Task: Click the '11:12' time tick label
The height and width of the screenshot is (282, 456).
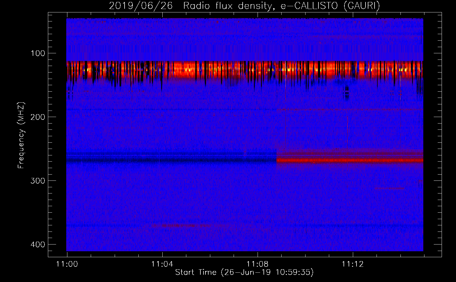Action: pyautogui.click(x=353, y=264)
